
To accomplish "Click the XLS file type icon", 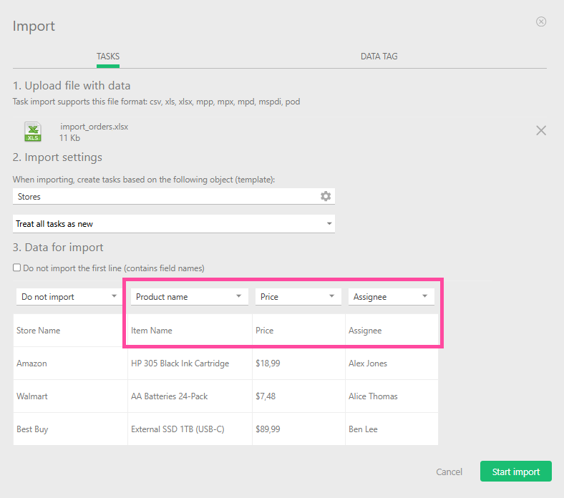I will 33,132.
